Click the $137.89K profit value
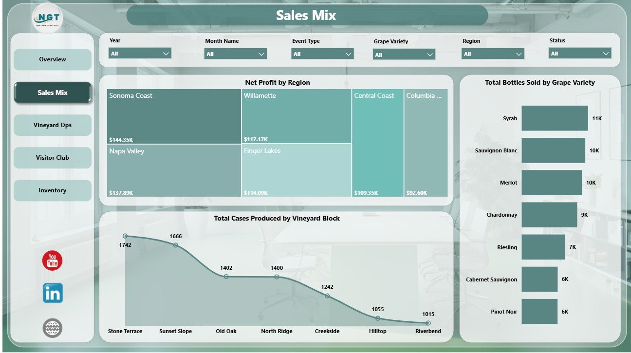631x353 pixels. coord(121,193)
